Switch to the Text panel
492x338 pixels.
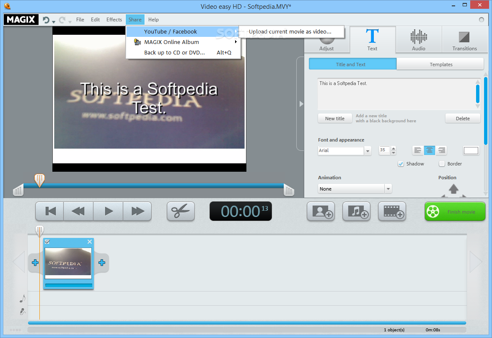[x=373, y=39]
